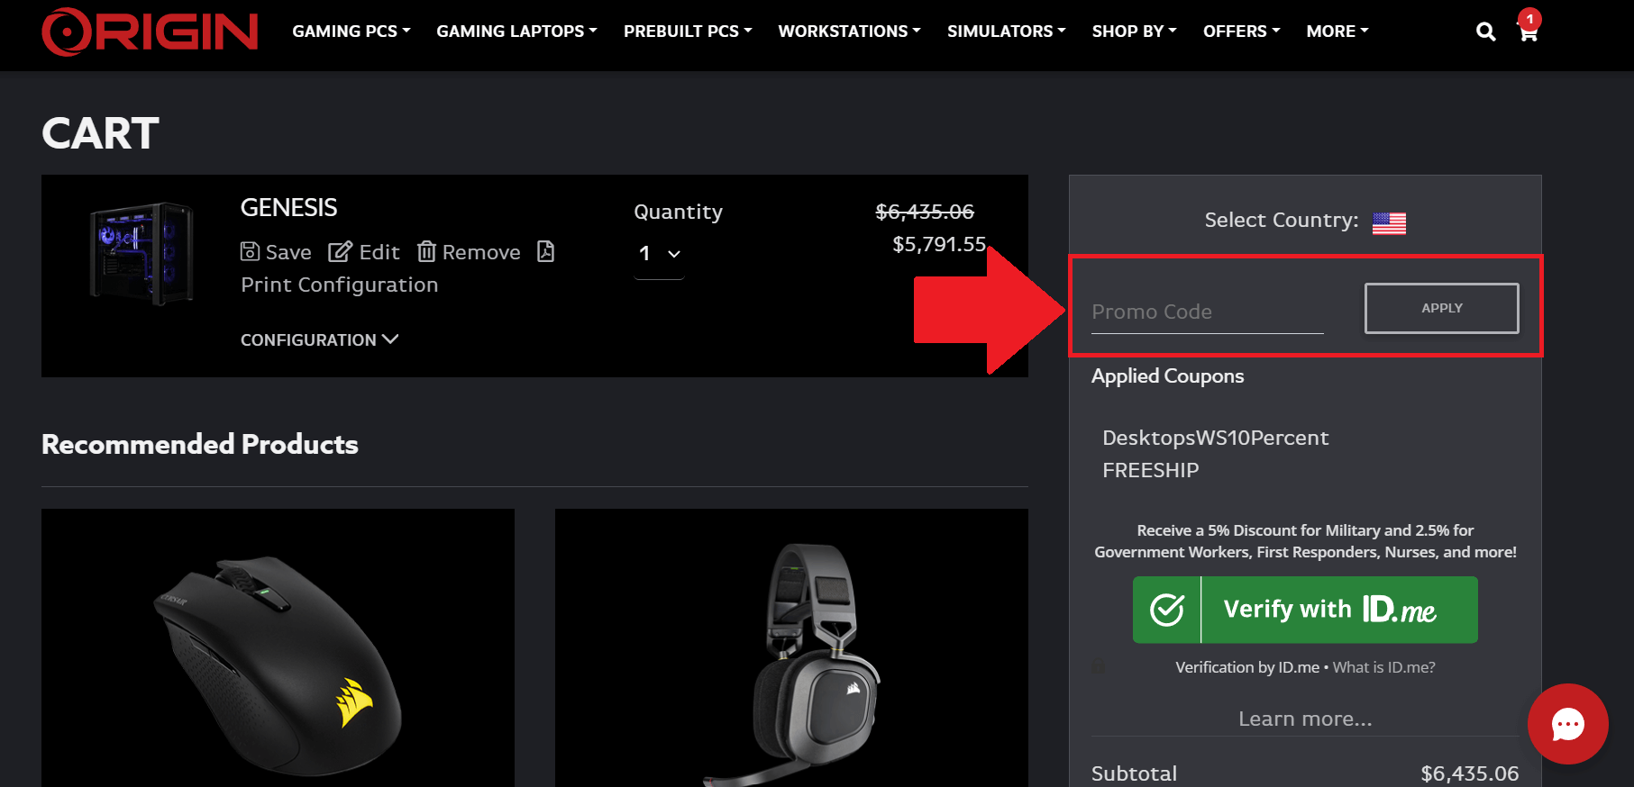Viewport: 1634px width, 787px height.
Task: Open the Gaming Laptops menu
Action: pyautogui.click(x=516, y=32)
